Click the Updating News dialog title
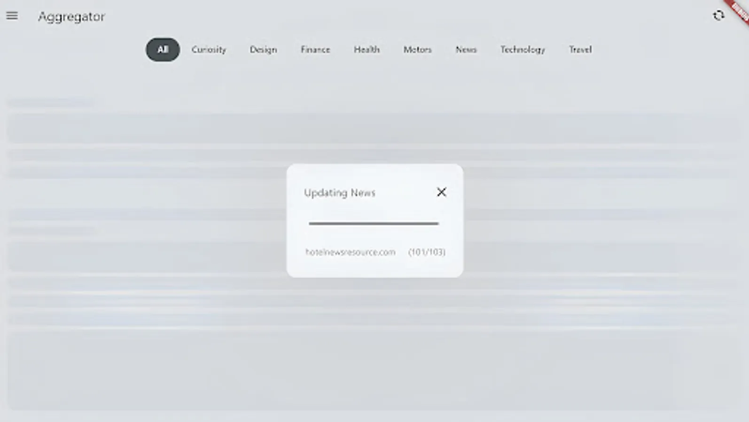This screenshot has height=422, width=749. click(339, 193)
